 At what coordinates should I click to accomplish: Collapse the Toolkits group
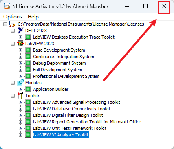[x=13, y=96]
